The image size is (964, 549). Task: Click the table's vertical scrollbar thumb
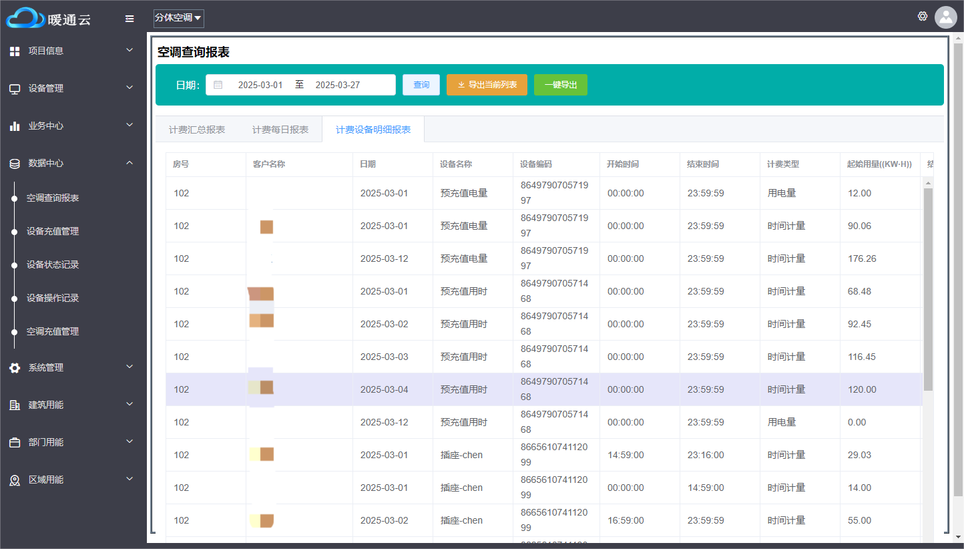[x=928, y=289]
